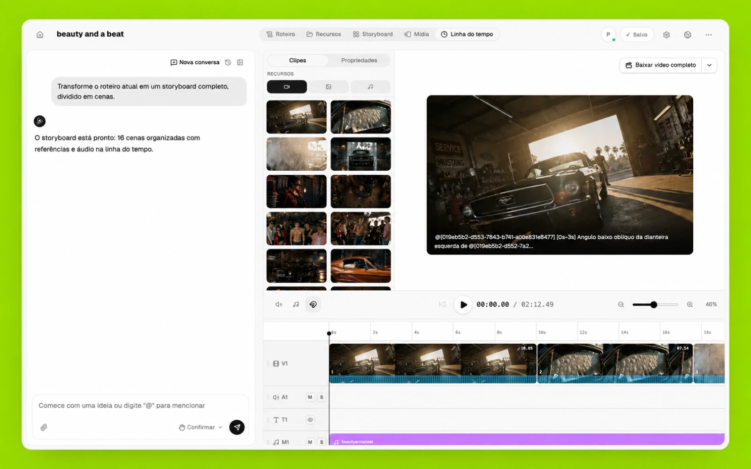Send the message with arrow button
The width and height of the screenshot is (751, 469).
[237, 427]
